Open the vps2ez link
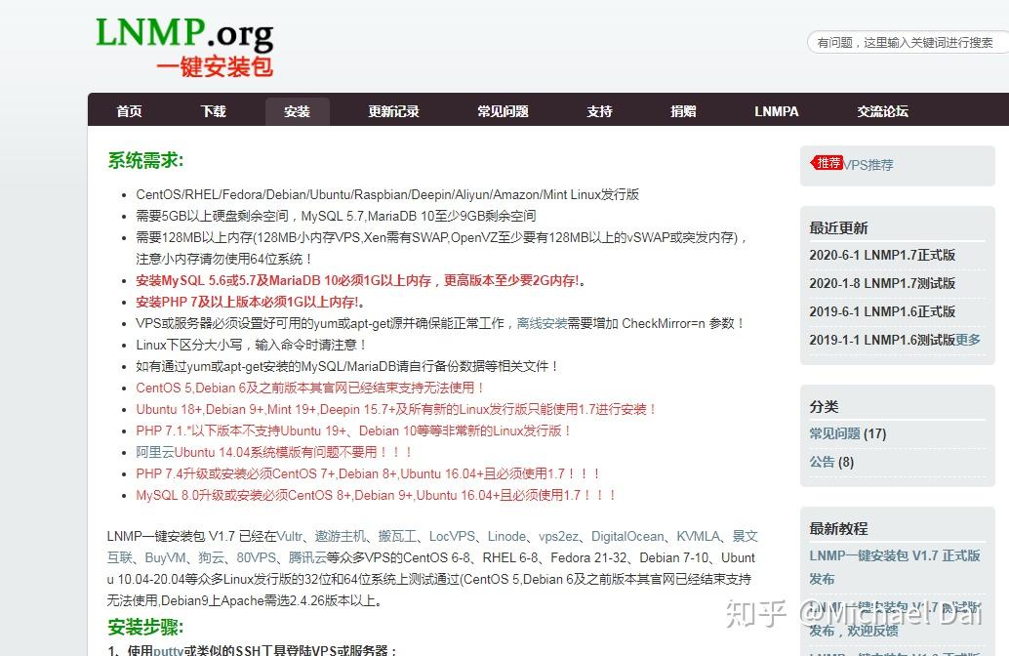The image size is (1009, 656). point(558,536)
